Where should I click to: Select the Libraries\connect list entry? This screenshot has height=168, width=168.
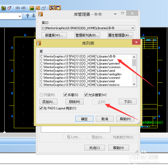click(x=86, y=78)
